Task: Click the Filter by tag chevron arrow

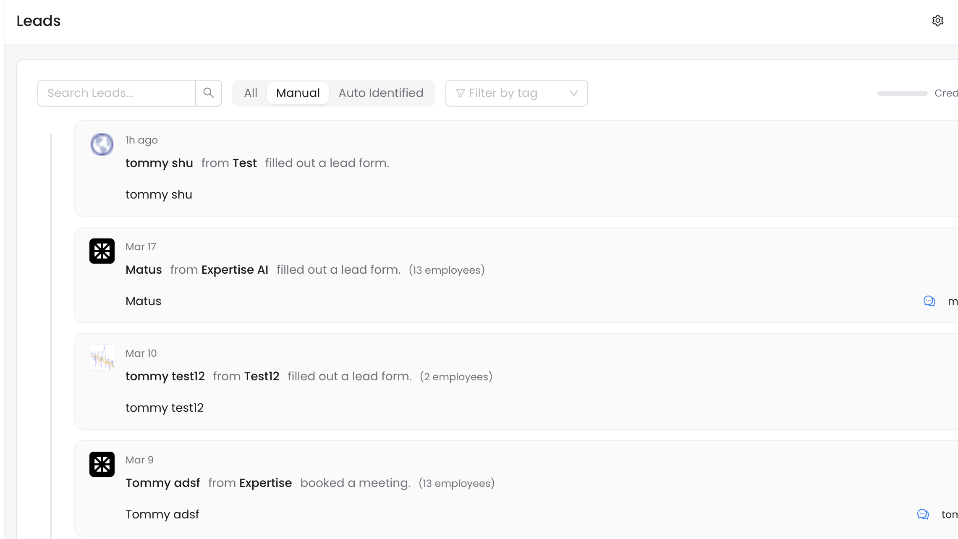Action: click(573, 93)
